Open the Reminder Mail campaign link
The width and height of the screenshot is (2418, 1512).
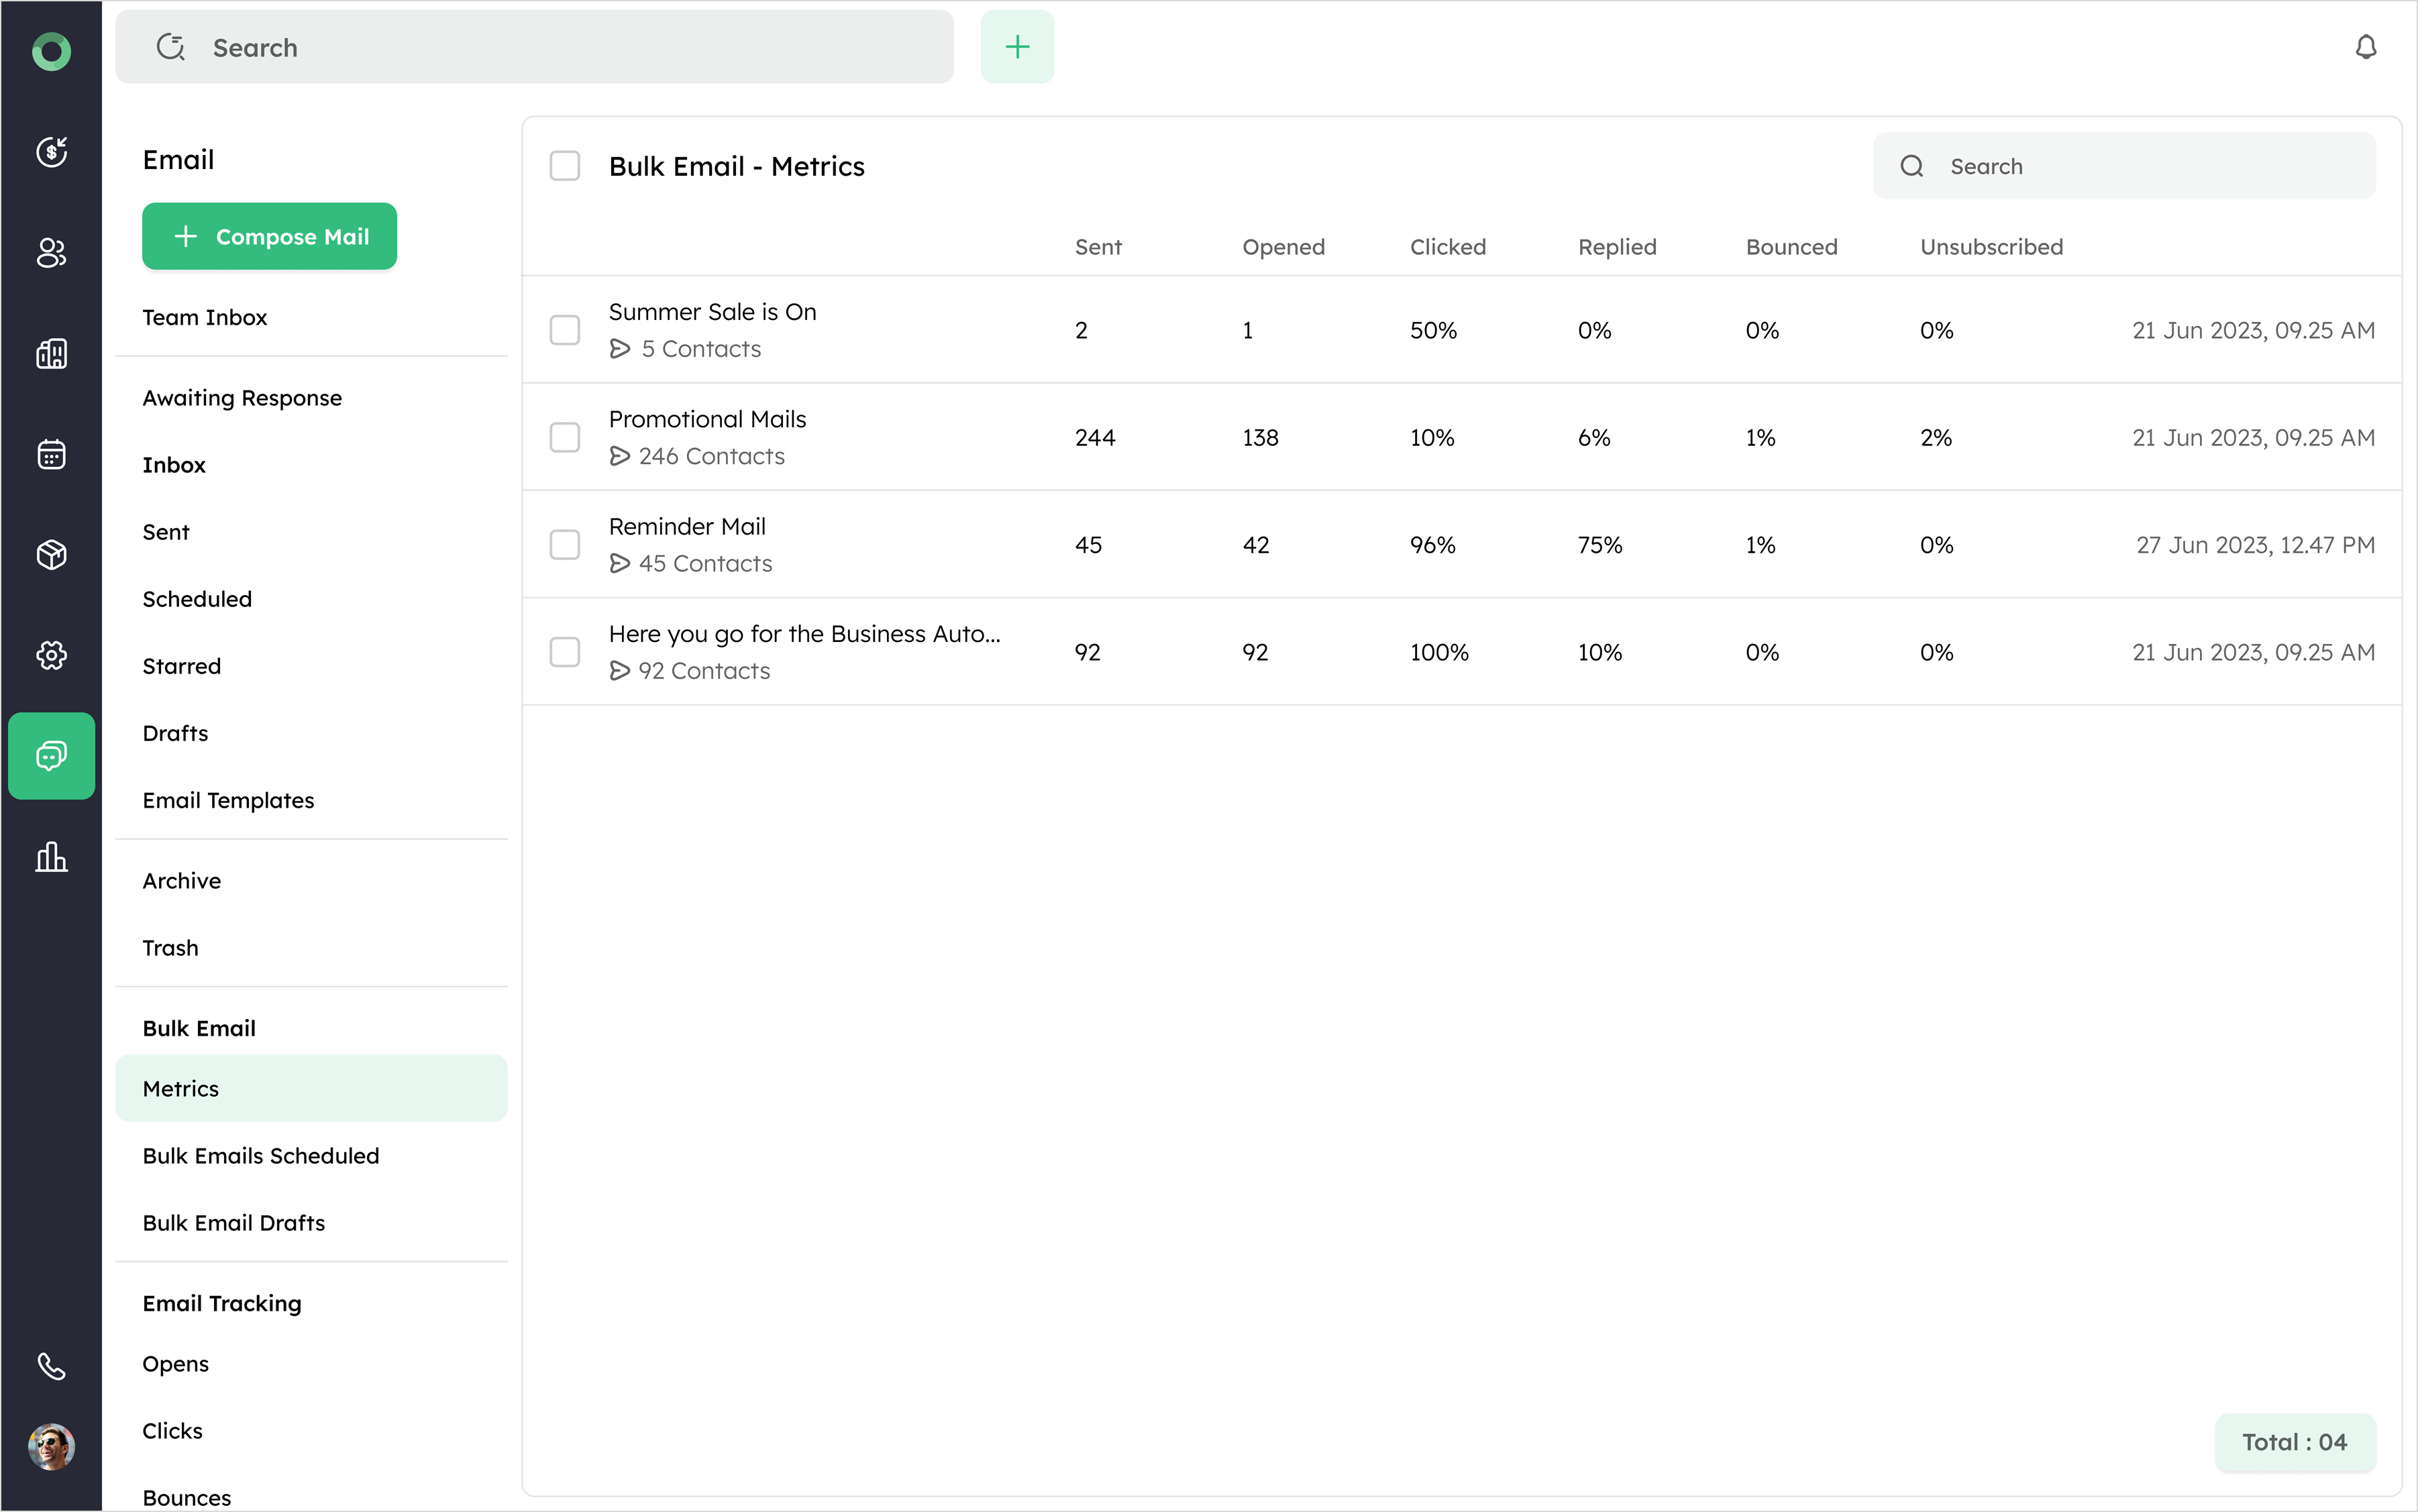pyautogui.click(x=687, y=527)
